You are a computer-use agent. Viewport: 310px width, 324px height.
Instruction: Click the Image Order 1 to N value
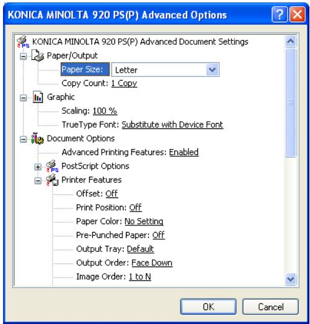point(140,277)
